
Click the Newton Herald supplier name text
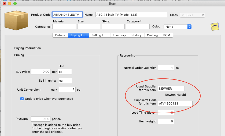(x=175, y=95)
